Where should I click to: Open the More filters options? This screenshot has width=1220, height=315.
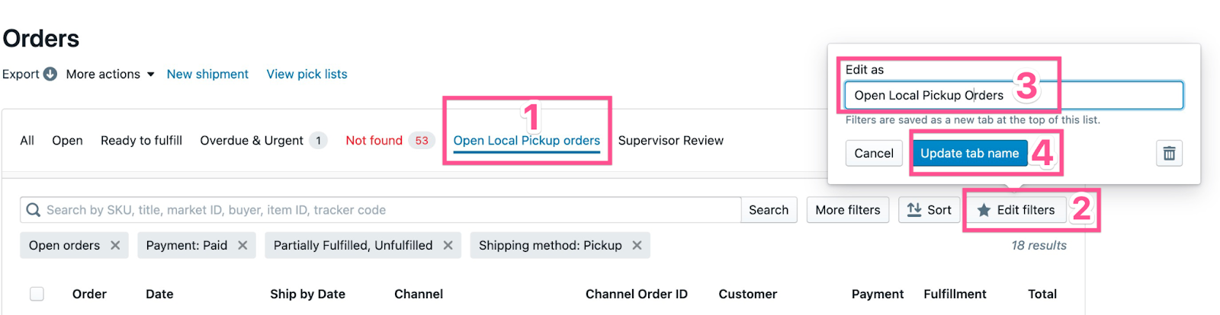[847, 210]
